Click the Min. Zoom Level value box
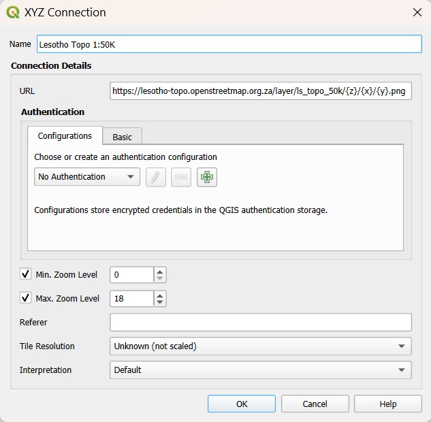This screenshot has height=422, width=431. tap(131, 275)
